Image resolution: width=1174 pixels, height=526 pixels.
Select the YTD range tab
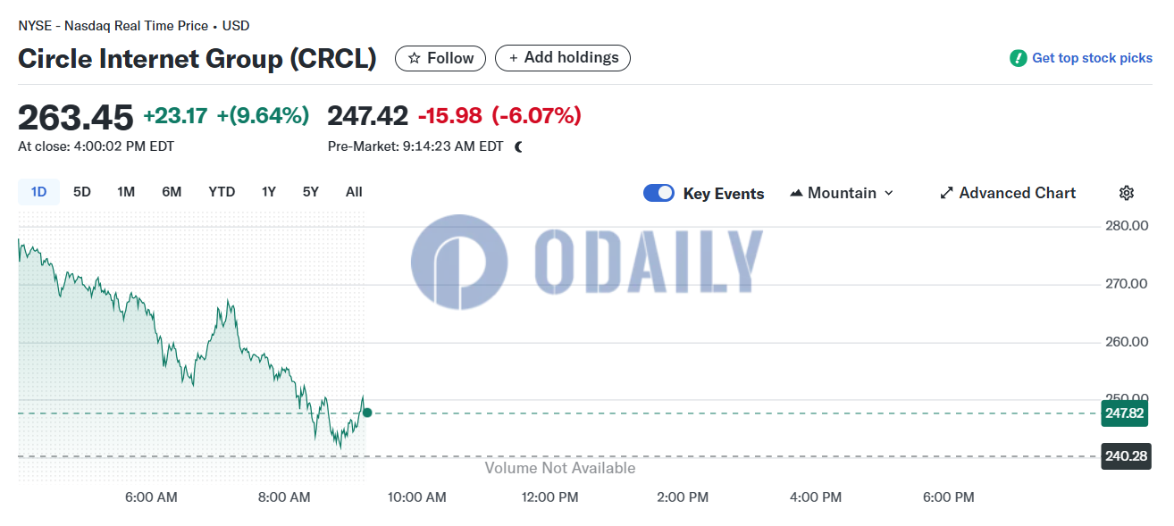(x=222, y=192)
